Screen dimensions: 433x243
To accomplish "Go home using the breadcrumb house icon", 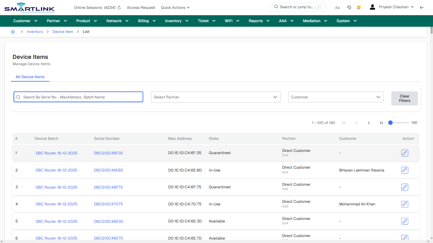I will (13, 32).
